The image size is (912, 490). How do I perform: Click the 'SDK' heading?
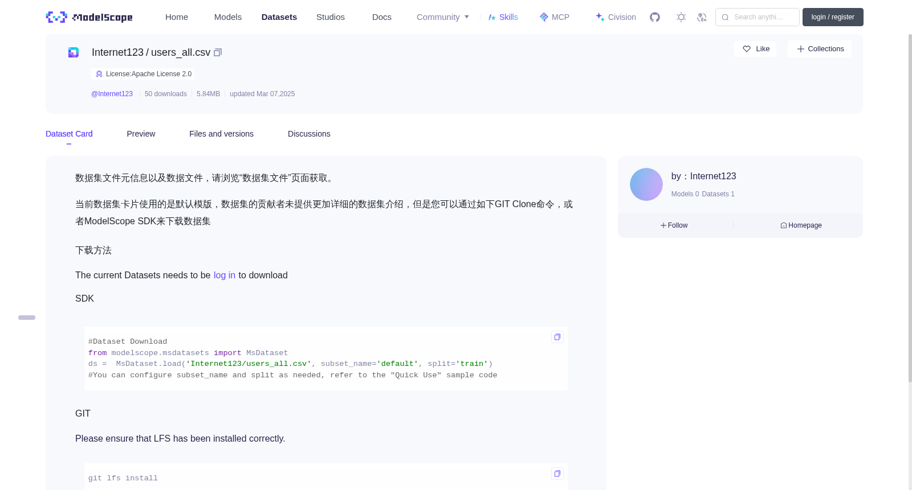[x=84, y=299]
